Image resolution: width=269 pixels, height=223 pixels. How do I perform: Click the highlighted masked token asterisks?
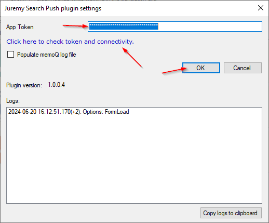(124, 27)
